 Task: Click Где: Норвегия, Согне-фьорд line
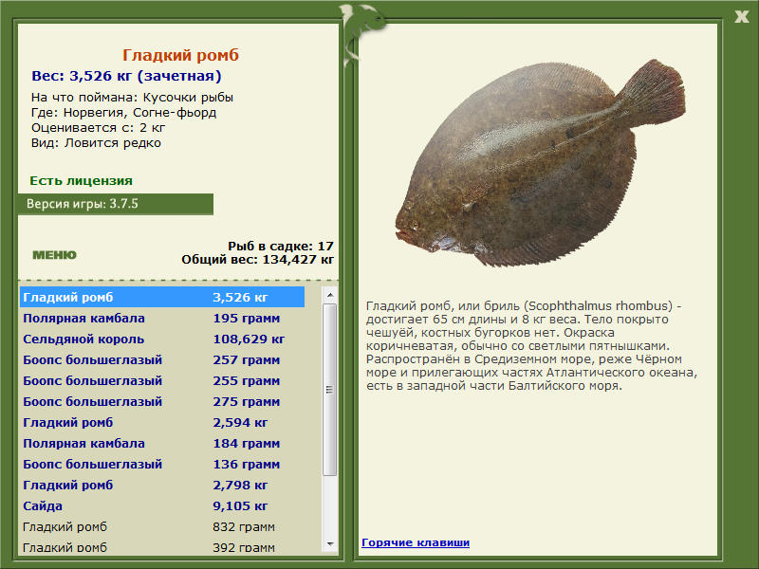(123, 113)
